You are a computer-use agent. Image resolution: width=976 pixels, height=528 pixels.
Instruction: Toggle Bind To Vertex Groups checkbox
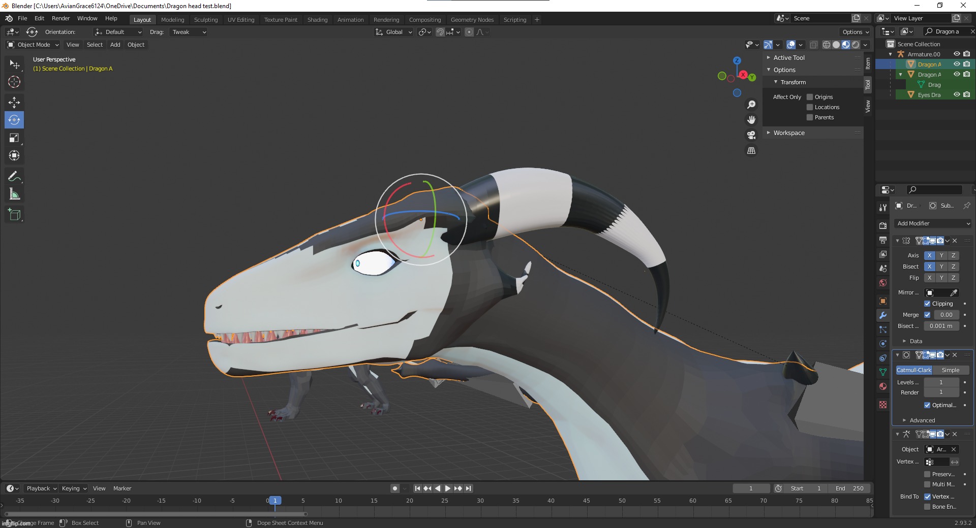tap(927, 497)
